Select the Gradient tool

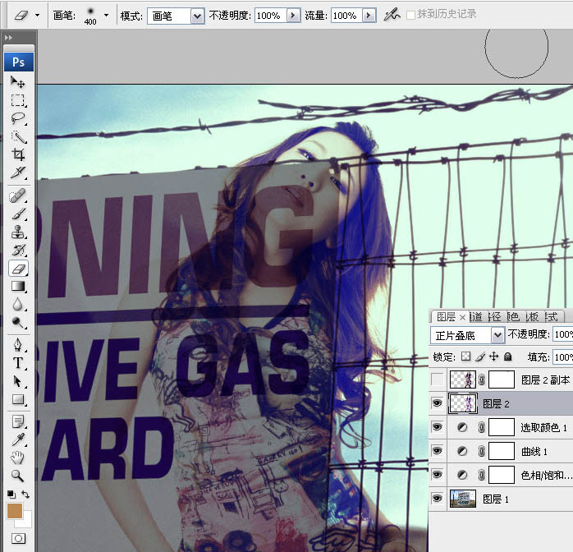(17, 286)
